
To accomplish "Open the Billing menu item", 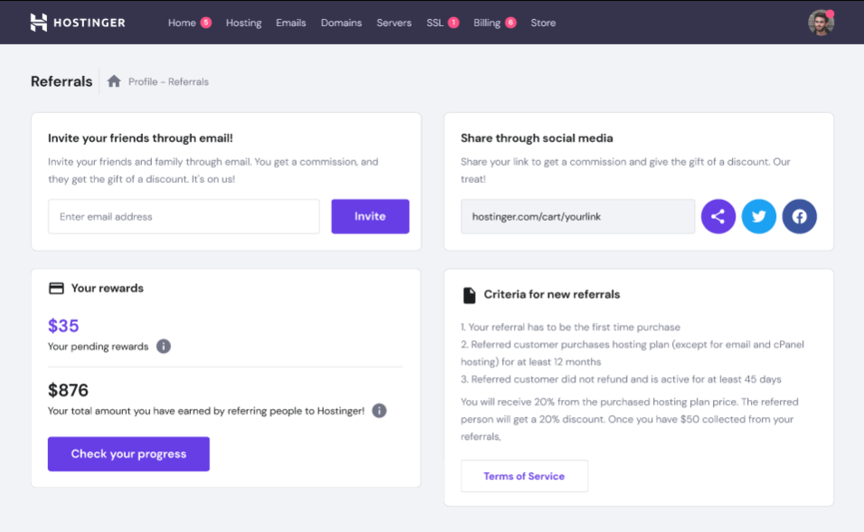I will click(x=487, y=23).
